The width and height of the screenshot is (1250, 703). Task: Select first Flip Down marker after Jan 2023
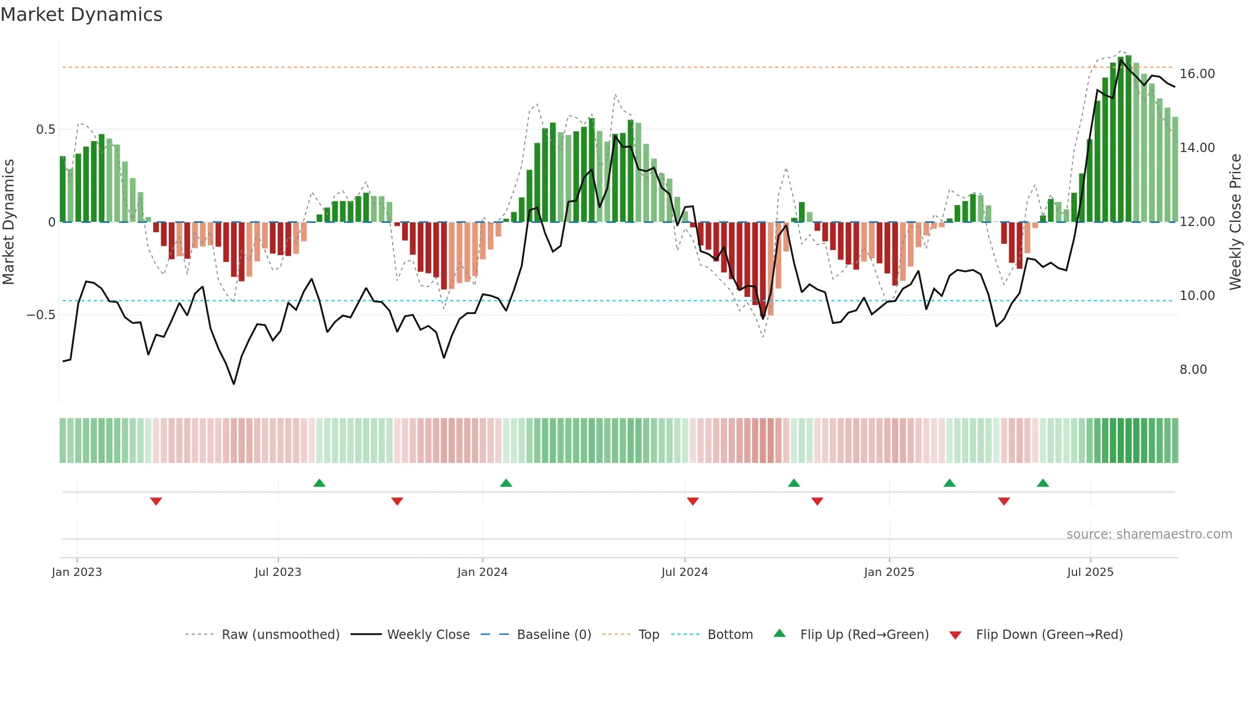[156, 501]
